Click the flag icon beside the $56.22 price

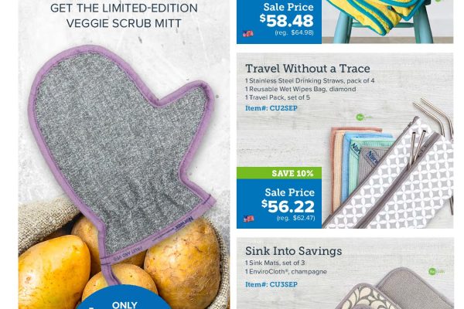(248, 219)
